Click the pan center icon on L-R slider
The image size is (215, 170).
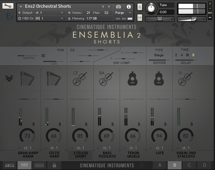coord(160,19)
